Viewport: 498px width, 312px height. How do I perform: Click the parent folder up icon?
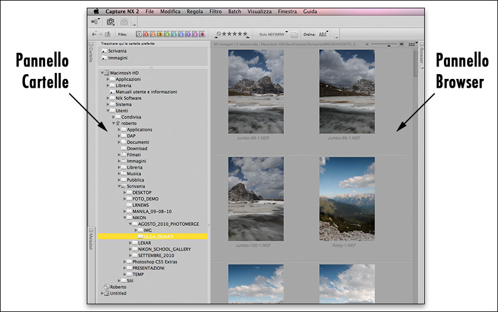tap(108, 34)
